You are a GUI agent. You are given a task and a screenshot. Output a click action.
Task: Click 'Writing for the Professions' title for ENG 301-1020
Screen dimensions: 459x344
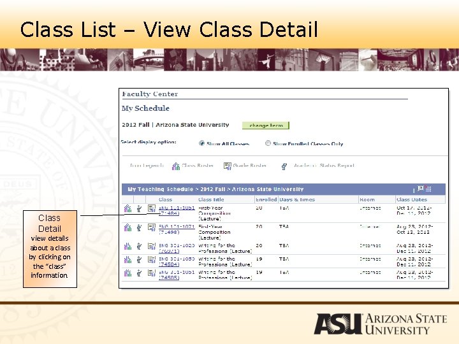click(225, 248)
